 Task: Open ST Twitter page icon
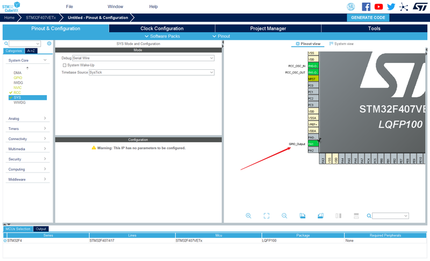[x=391, y=6]
